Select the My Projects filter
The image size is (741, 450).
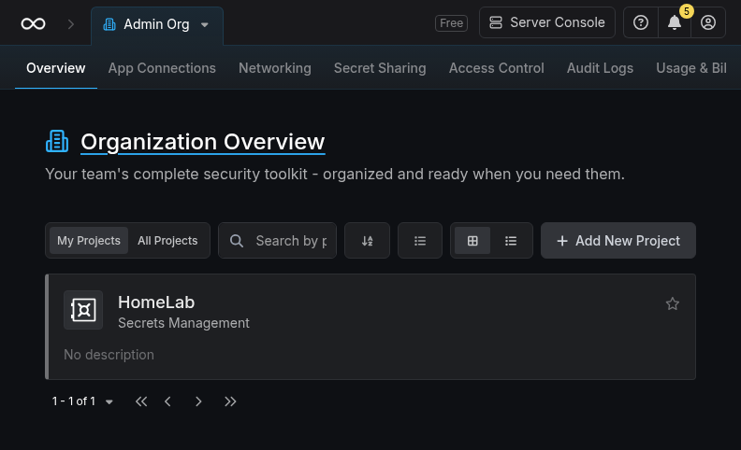coord(89,241)
